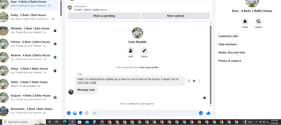The width and height of the screenshot is (281, 125).
Task: Attach a photo with the image icon
Action: pyautogui.click(x=75, y=113)
